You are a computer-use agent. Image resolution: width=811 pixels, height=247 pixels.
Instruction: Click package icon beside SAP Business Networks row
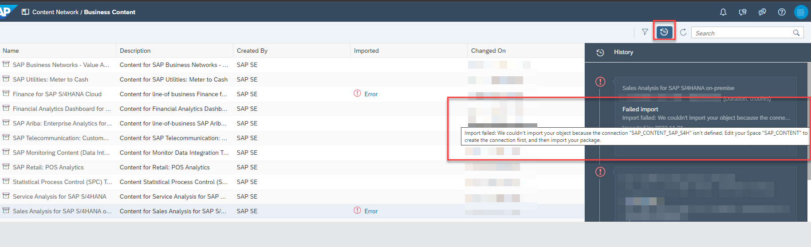click(x=6, y=64)
